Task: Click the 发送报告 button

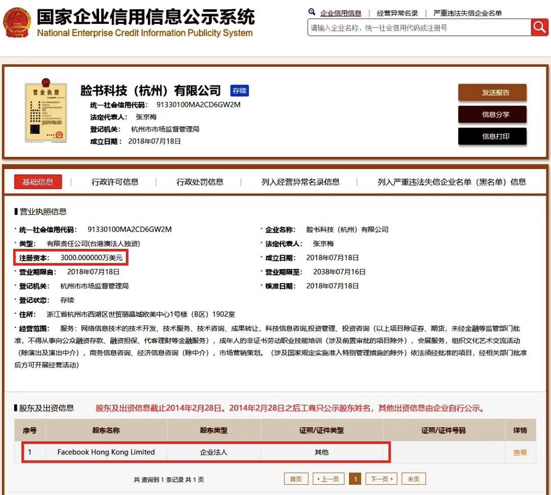Action: click(x=492, y=93)
